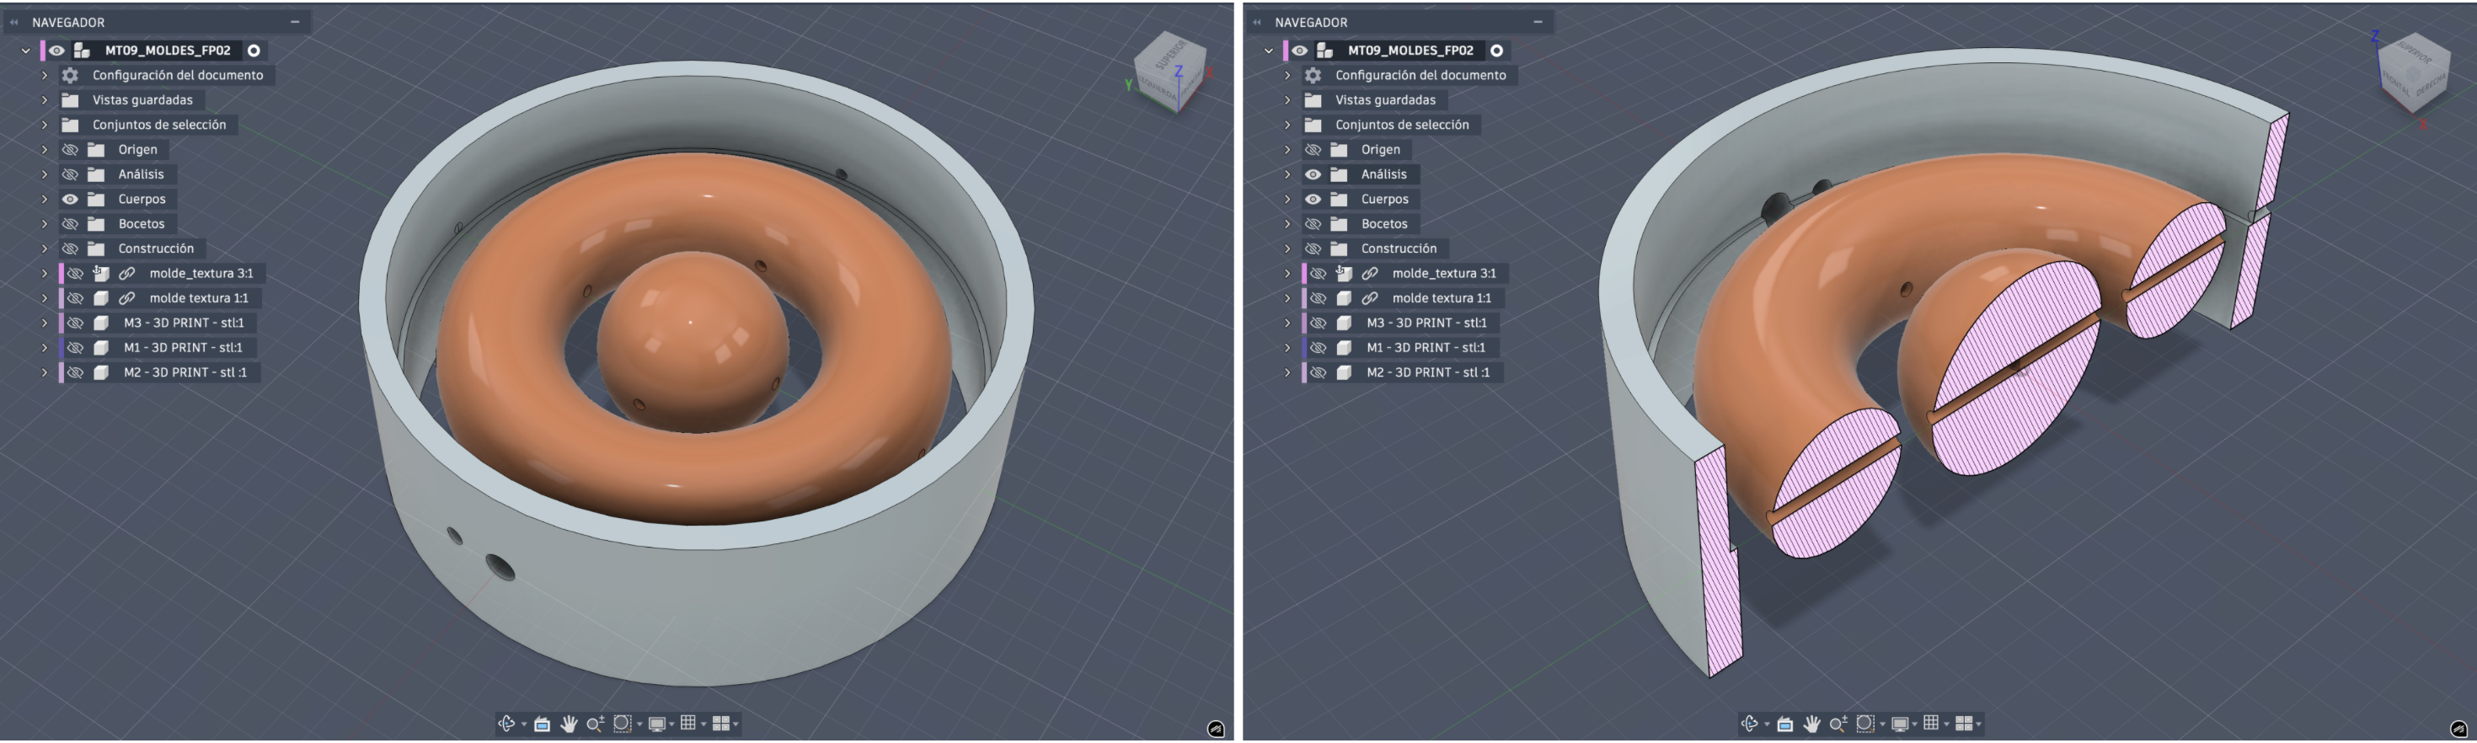The height and width of the screenshot is (743, 2477).
Task: Click the Pan hand tool in left viewport
Action: click(570, 724)
